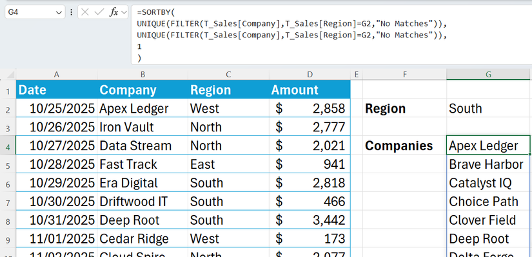Viewport: 532px width, 257px height.
Task: Confirm the formula with the checkmark icon
Action: click(99, 12)
